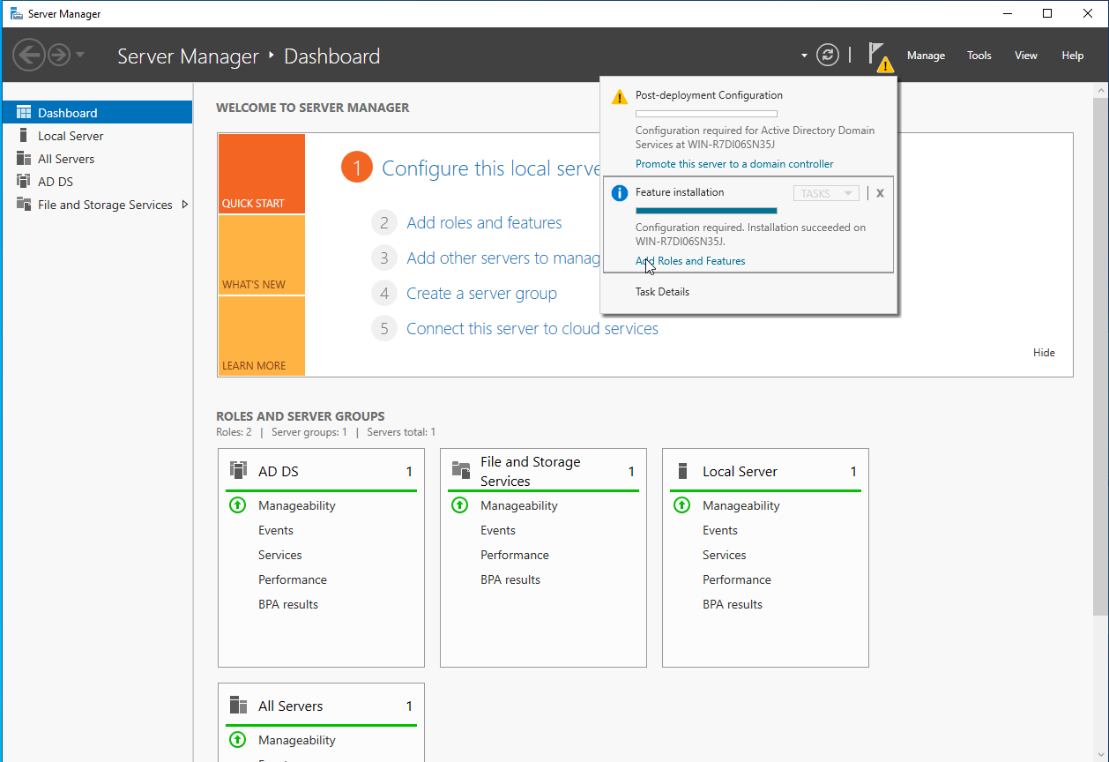
Task: Click Add other servers to manage link
Action: (502, 258)
